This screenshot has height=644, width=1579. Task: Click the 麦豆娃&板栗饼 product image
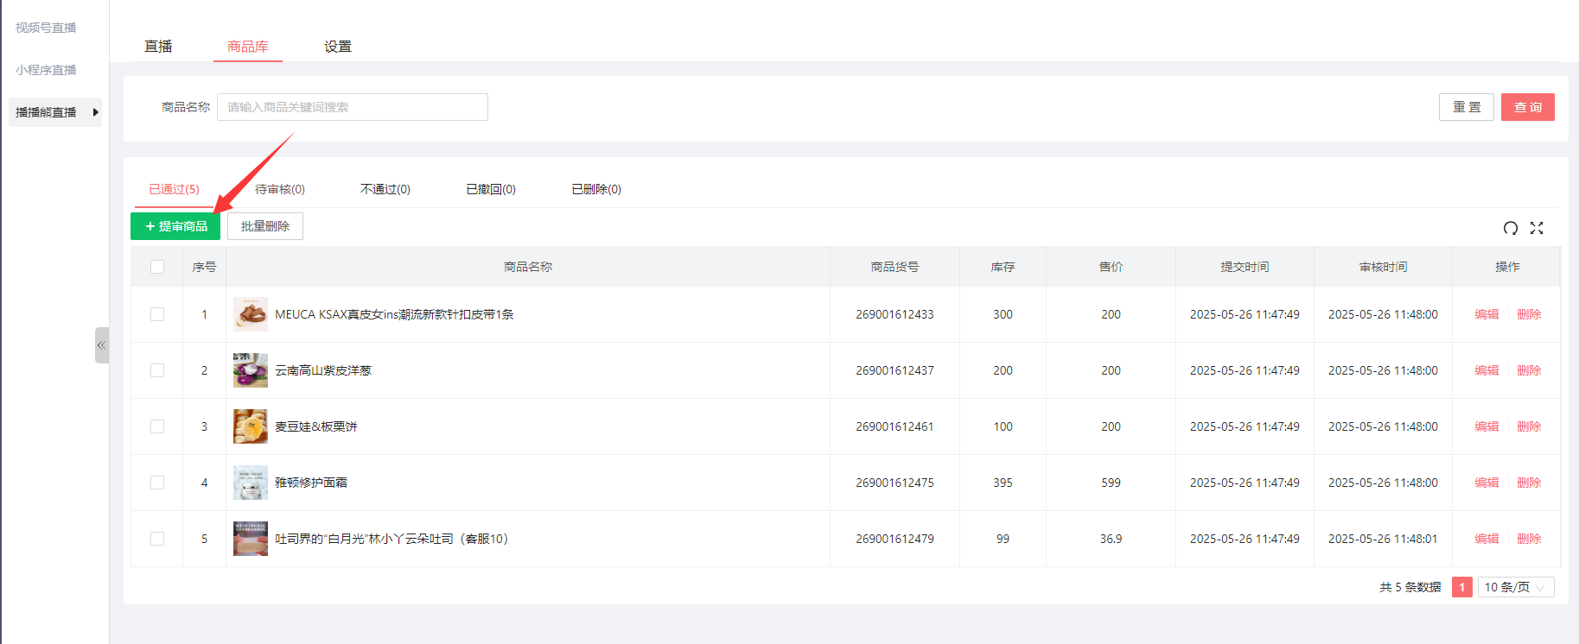tap(250, 426)
